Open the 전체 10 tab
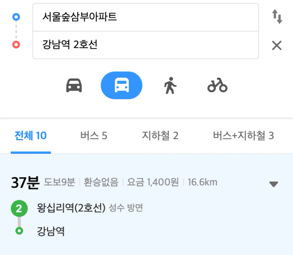This screenshot has width=293, height=255. point(31,136)
